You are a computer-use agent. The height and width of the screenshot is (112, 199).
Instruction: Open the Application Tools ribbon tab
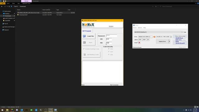[x=26, y=3]
